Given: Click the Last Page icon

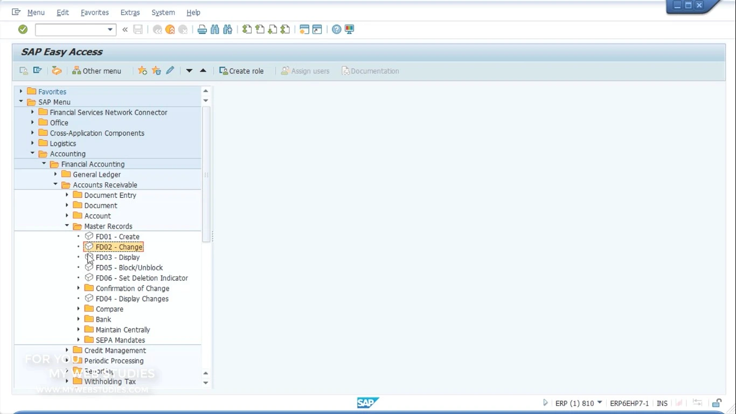Looking at the screenshot, I should tap(286, 29).
